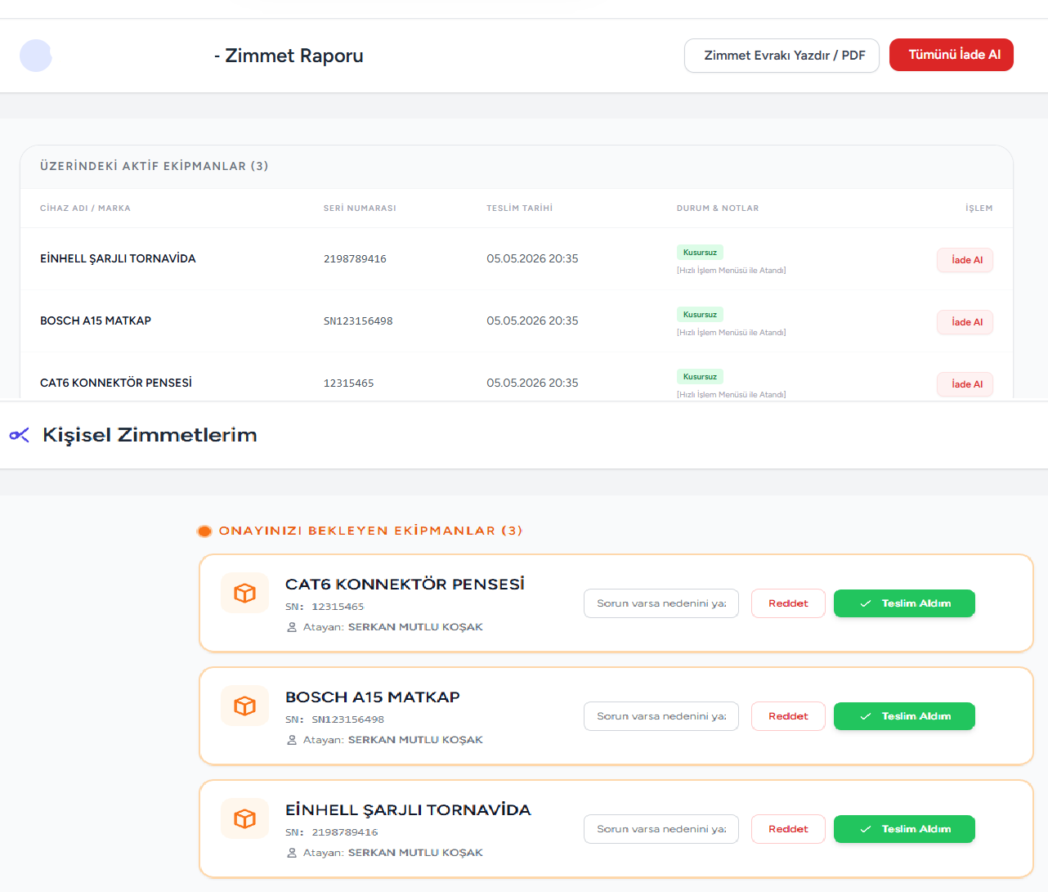1048x892 pixels.
Task: Click the CİHAZ ADI / MARKA column header
Action: pos(85,208)
